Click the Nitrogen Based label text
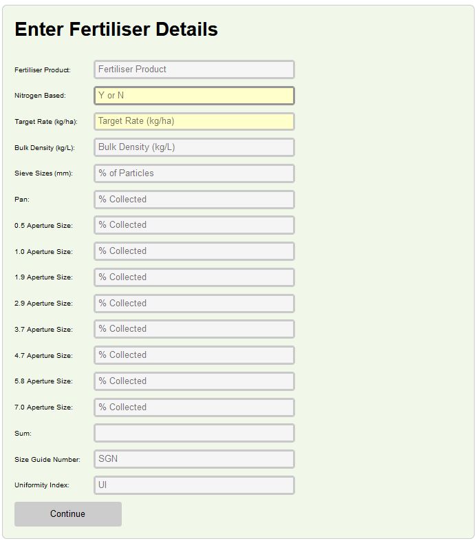This screenshot has height=541, width=476. (x=40, y=96)
